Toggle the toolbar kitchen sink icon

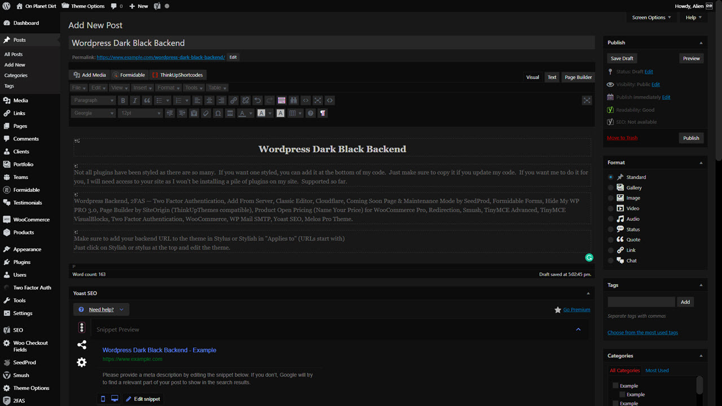(x=281, y=100)
